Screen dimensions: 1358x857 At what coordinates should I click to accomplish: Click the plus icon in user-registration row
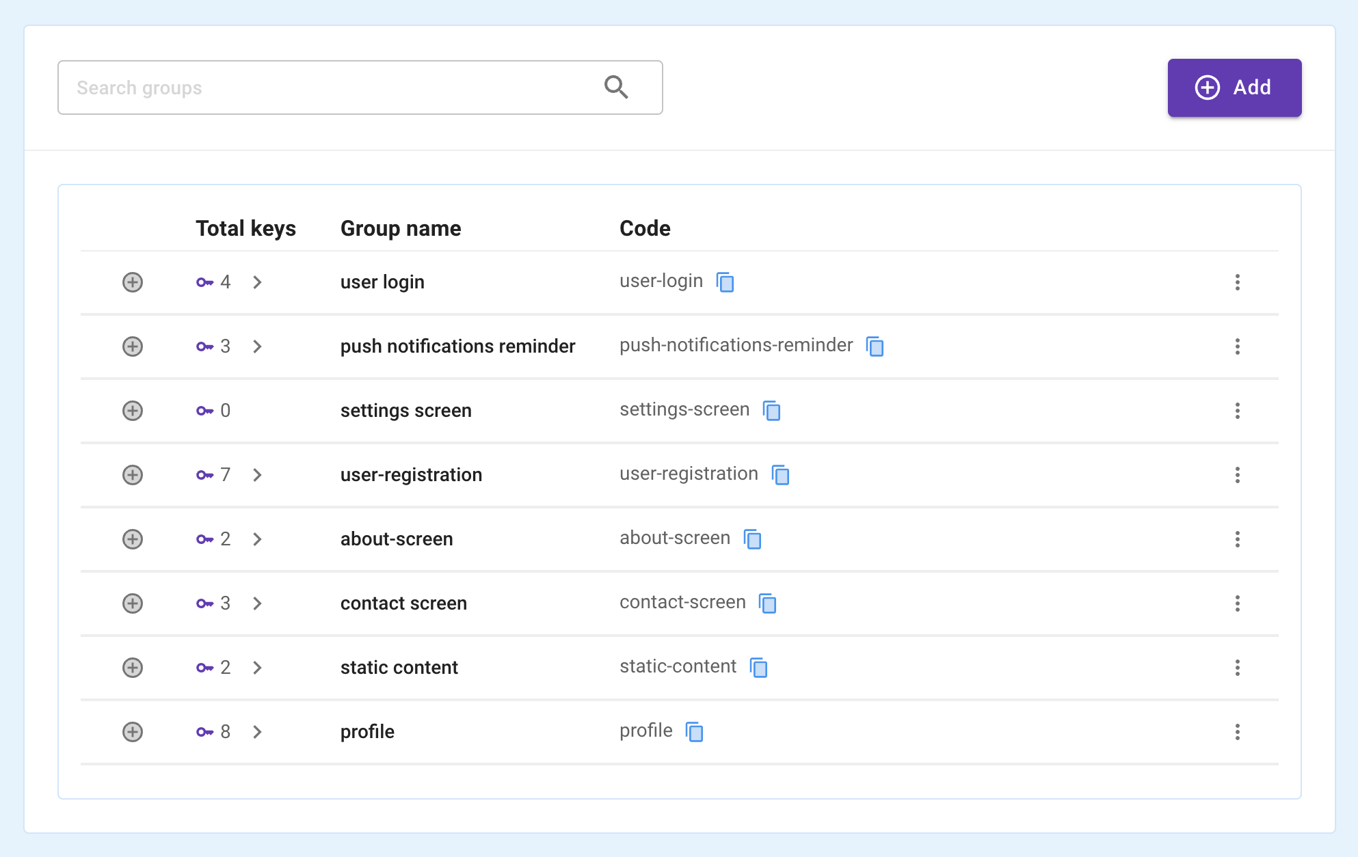tap(133, 475)
